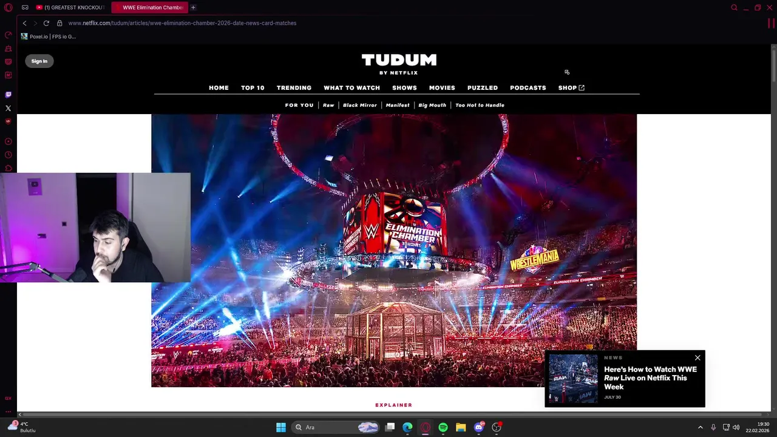This screenshot has height=437, width=777.
Task: Click the Sign In button
Action: (x=39, y=61)
